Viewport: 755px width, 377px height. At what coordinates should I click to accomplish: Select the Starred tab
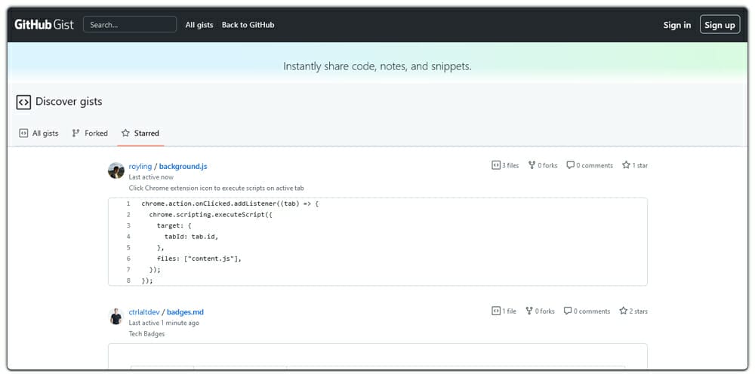[140, 133]
